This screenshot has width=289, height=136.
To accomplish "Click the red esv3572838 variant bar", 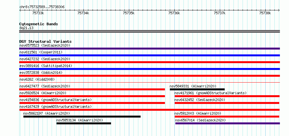I will coord(149,76).
